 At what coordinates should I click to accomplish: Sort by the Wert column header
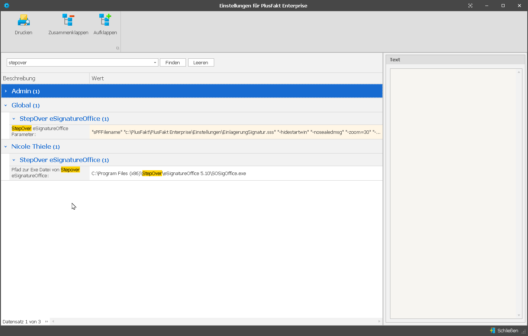pyautogui.click(x=236, y=78)
